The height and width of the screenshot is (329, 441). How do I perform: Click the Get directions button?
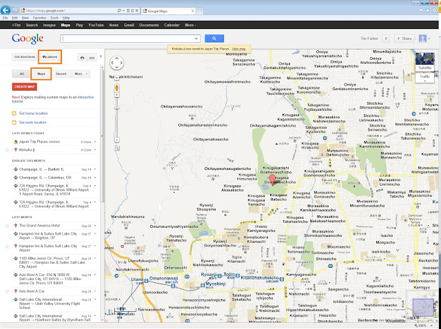tap(25, 57)
